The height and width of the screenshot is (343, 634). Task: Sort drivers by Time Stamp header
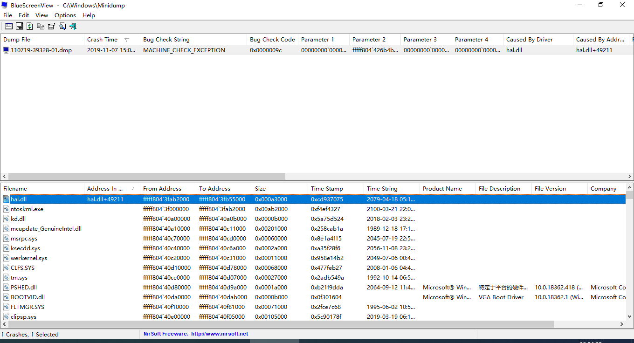[336, 189]
